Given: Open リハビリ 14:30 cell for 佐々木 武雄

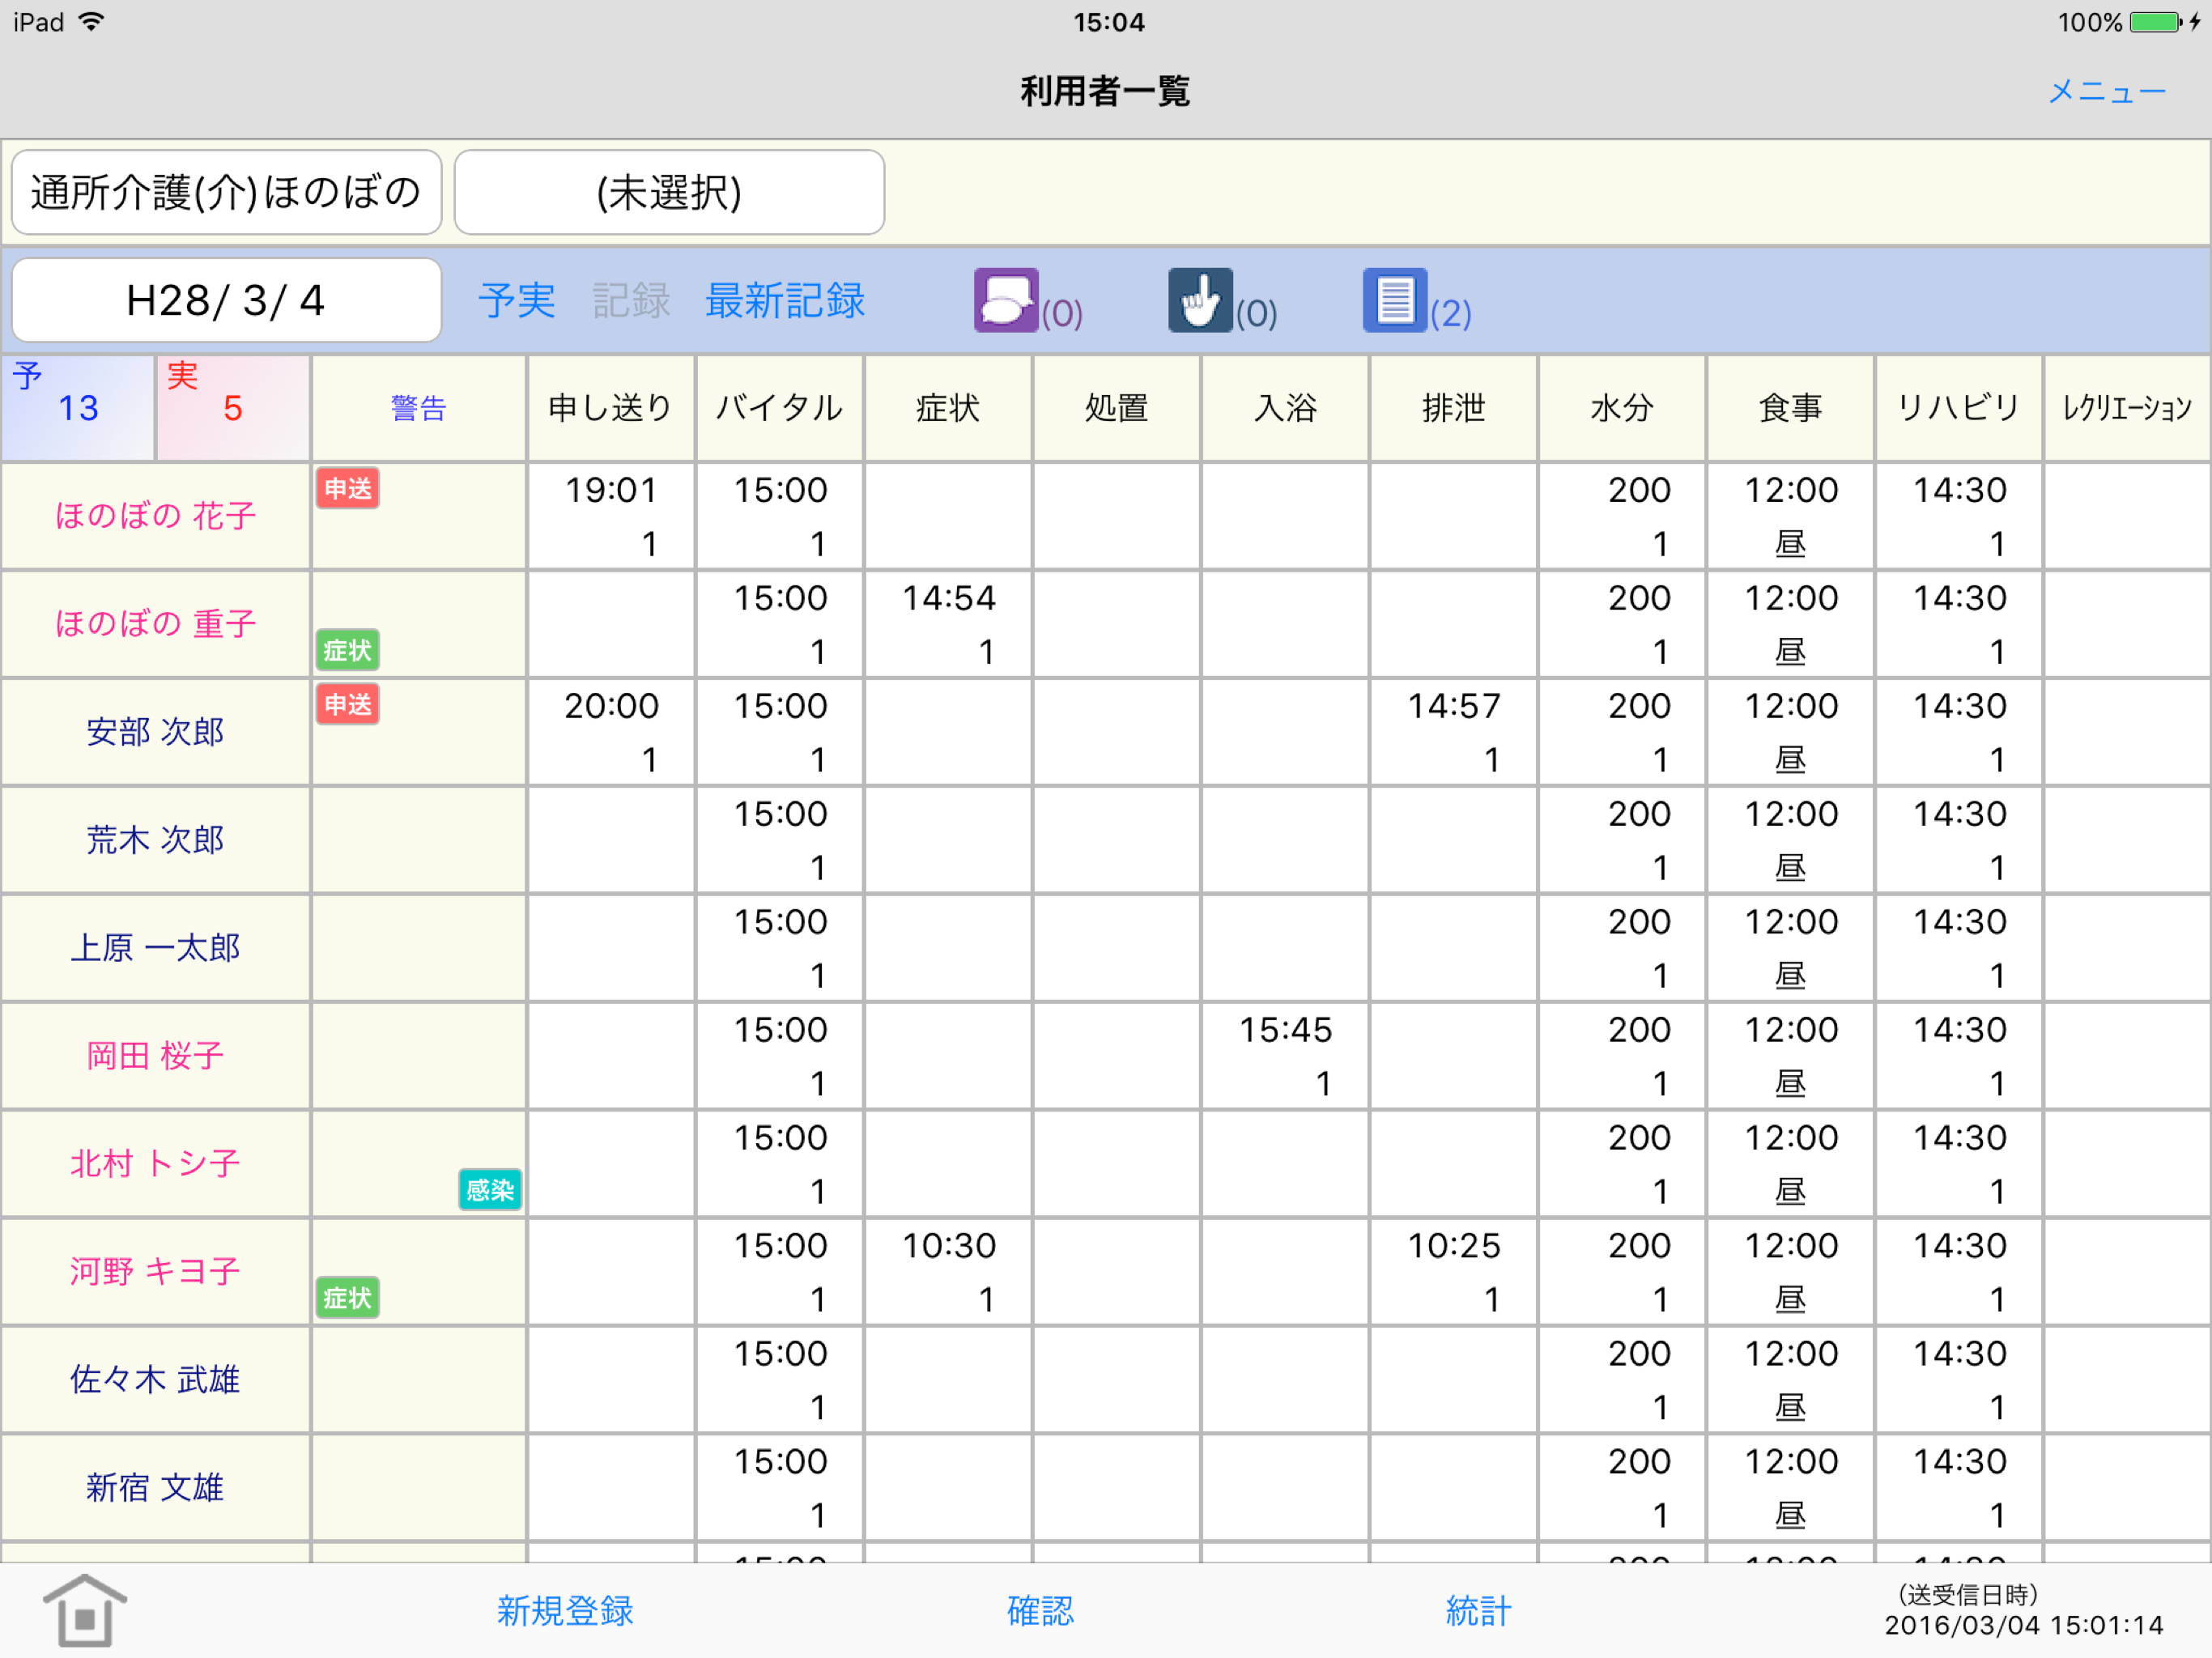Looking at the screenshot, I should (x=1959, y=1380).
